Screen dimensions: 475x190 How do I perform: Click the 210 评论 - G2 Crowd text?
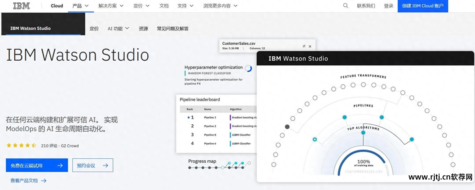click(x=60, y=146)
